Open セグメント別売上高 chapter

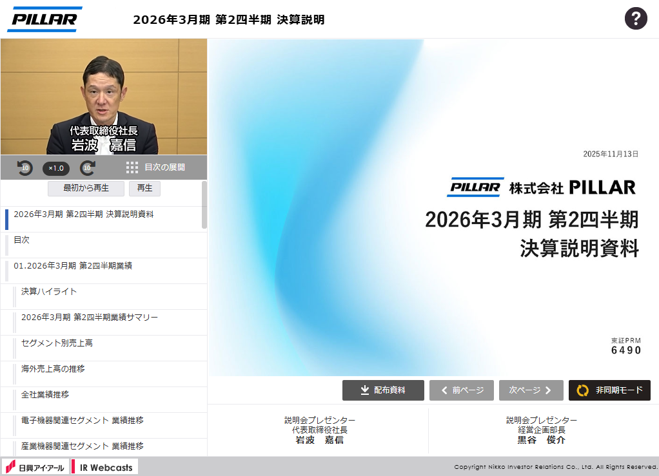tap(57, 343)
